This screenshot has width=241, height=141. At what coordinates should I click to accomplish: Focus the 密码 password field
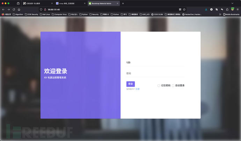(155, 73)
